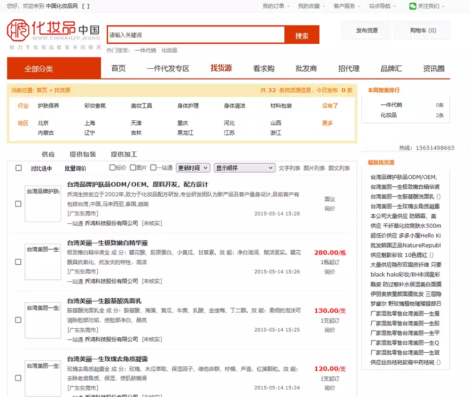
Task: Check the box for 极致嫩白精华液 listing
Action: 18,262
